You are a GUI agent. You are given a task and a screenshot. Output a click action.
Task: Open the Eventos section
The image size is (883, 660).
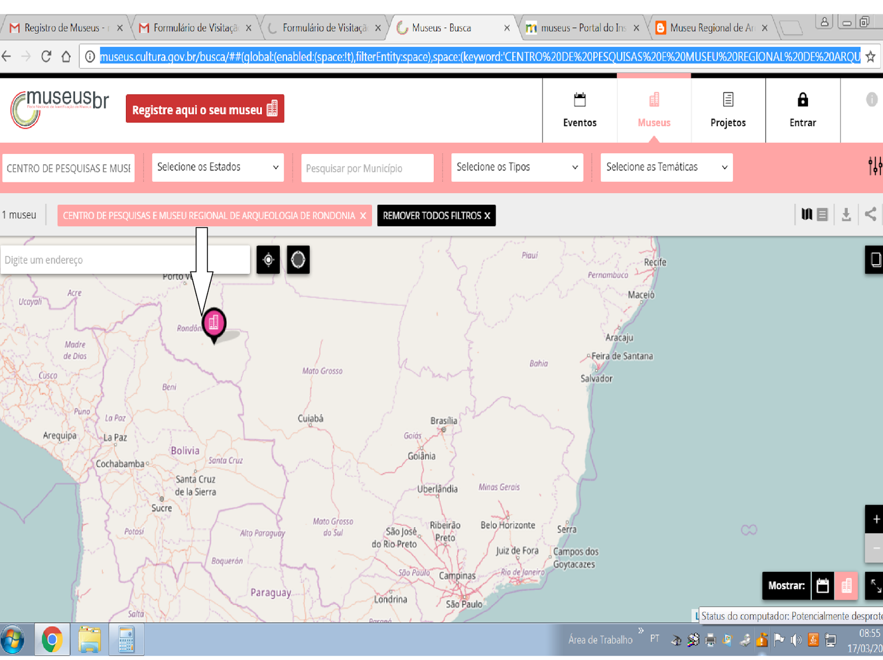point(579,110)
